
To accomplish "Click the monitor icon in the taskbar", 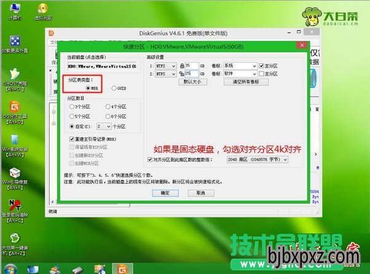I will [33, 270].
